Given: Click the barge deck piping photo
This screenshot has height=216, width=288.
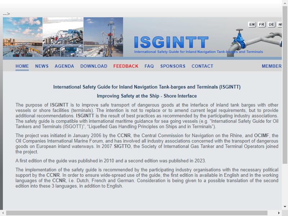Looking at the screenshot, I should 63,37.
